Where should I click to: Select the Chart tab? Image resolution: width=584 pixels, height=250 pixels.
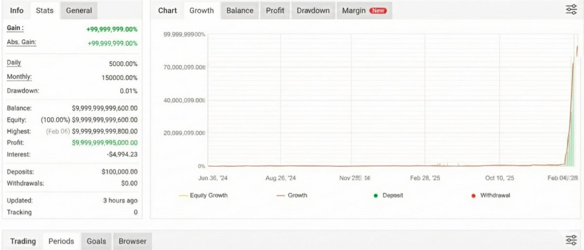167,11
